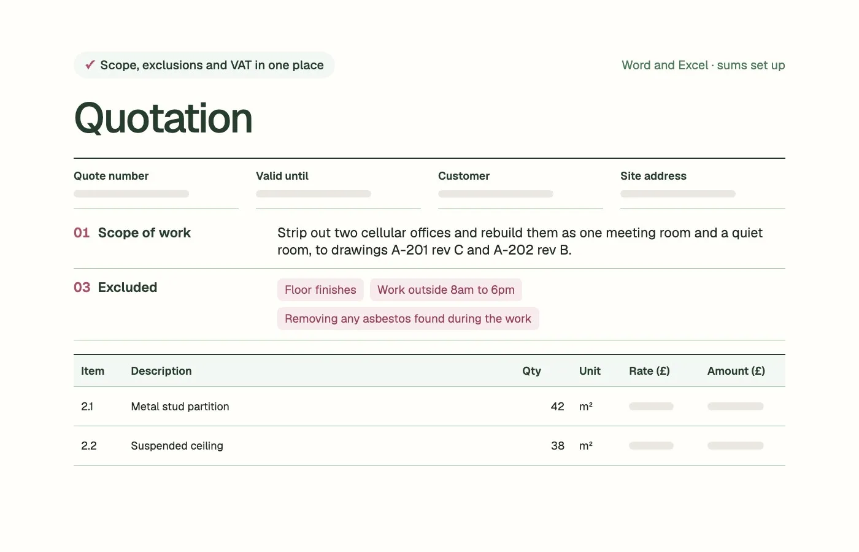Click the "Site address" label
Screen dimensions: 859x552
653,176
